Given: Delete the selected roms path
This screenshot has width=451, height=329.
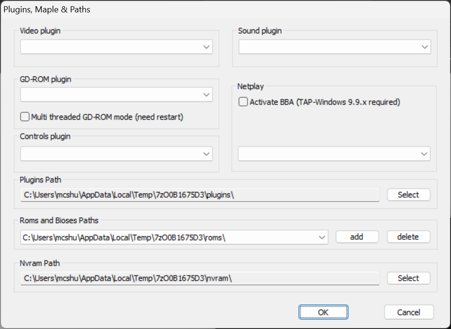Looking at the screenshot, I should (409, 237).
